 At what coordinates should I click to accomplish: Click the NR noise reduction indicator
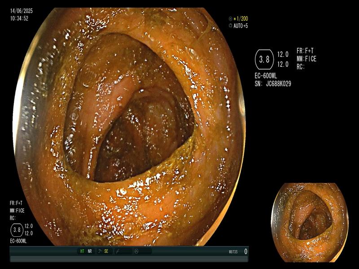tap(90, 251)
